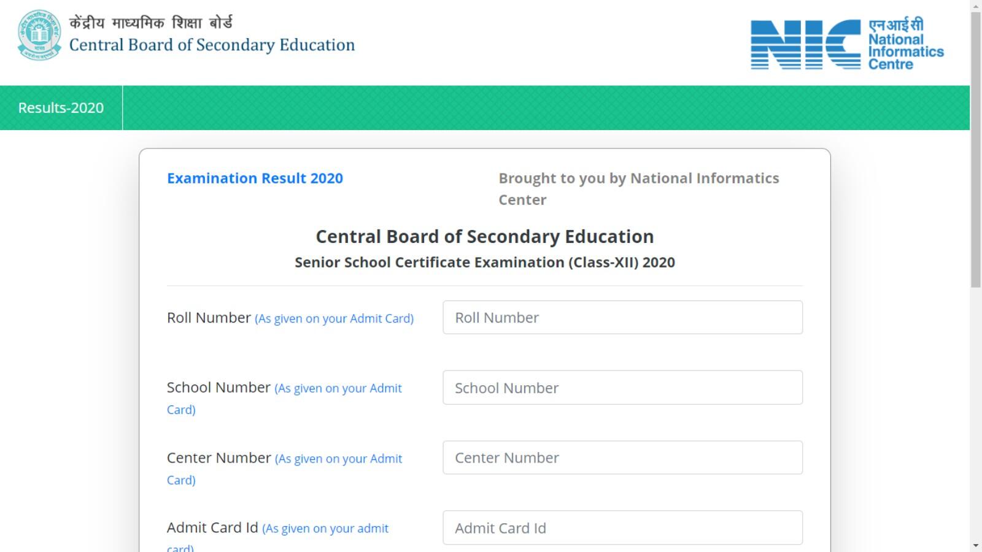This screenshot has height=552, width=982.
Task: Click the vertical scrollbar thumb
Action: tap(976, 147)
